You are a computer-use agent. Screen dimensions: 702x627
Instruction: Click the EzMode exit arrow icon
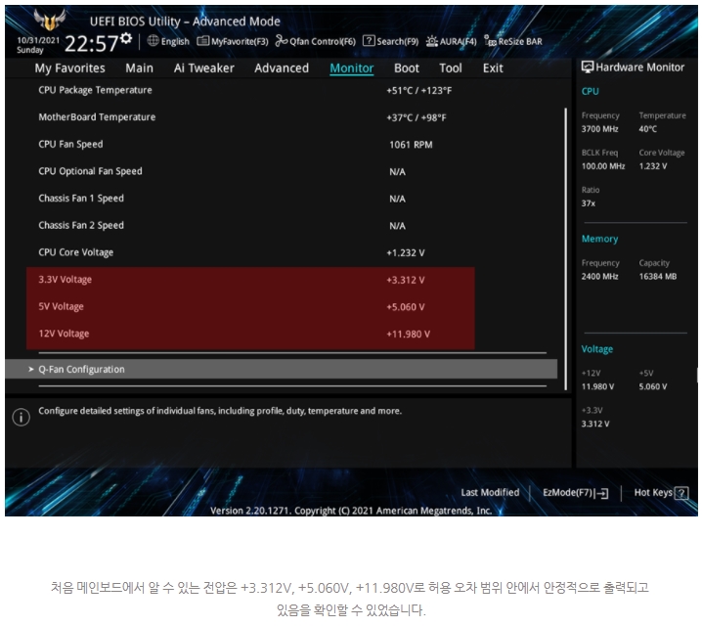[602, 494]
